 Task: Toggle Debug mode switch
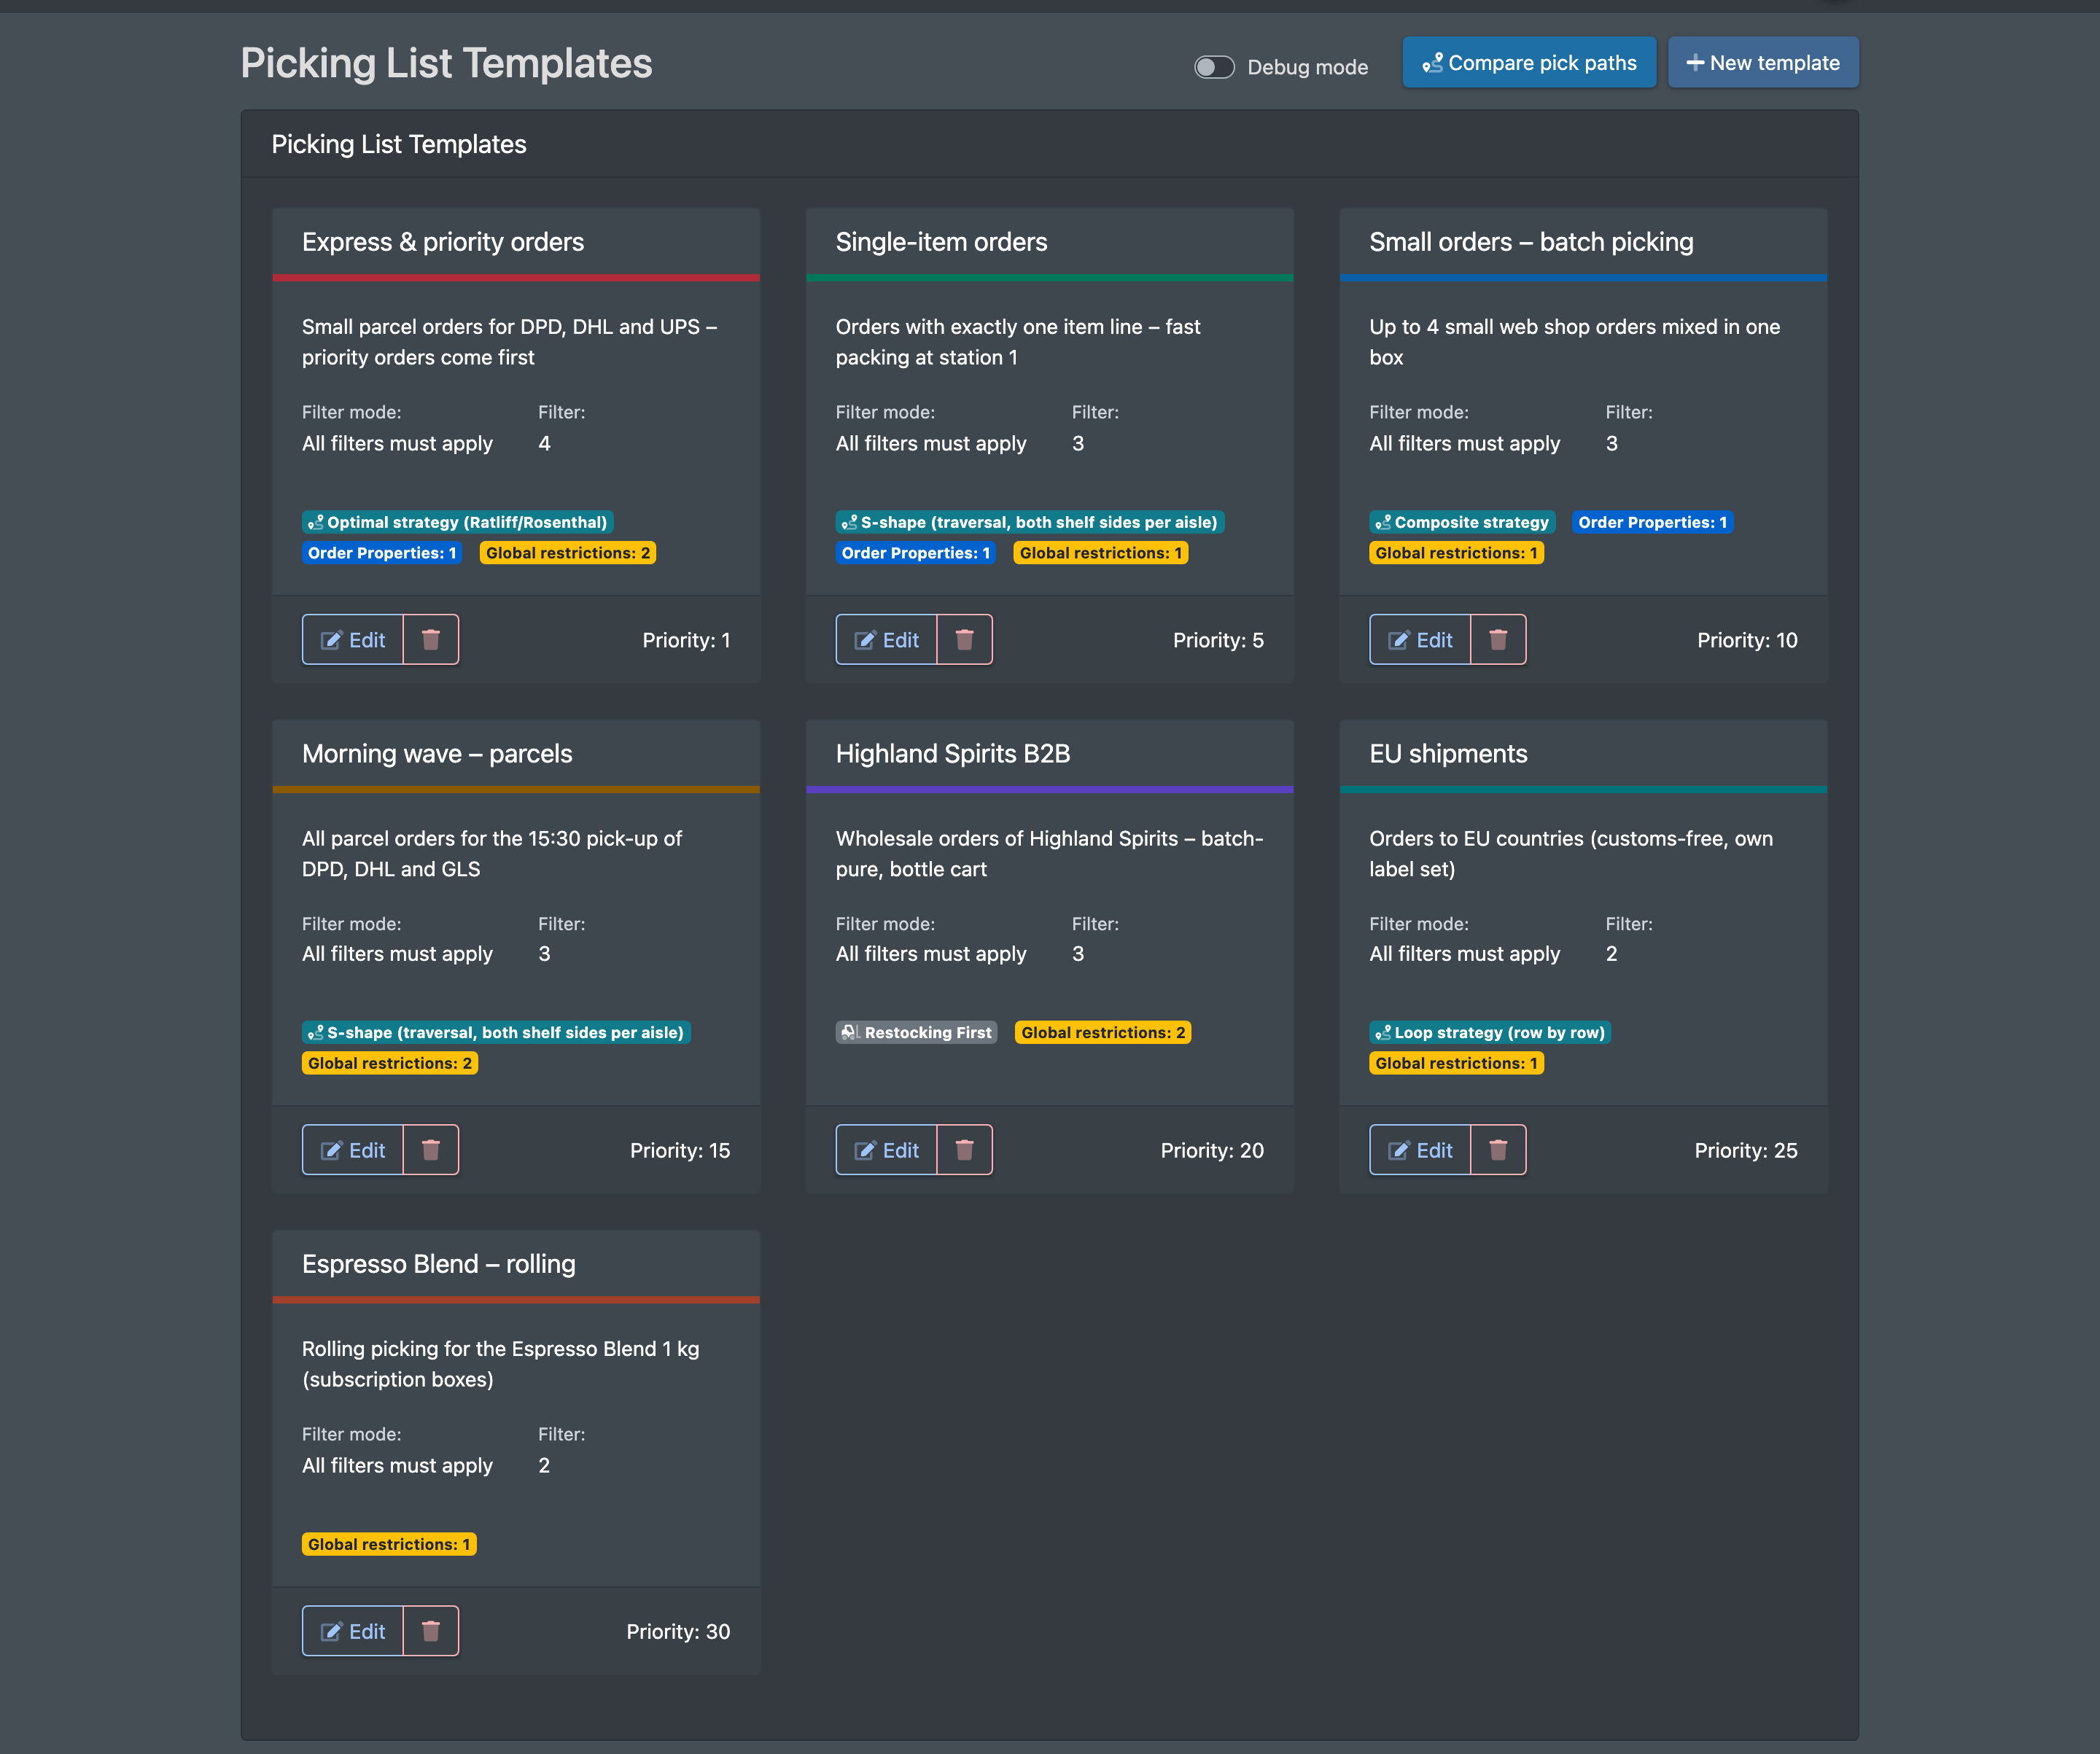pyautogui.click(x=1214, y=67)
